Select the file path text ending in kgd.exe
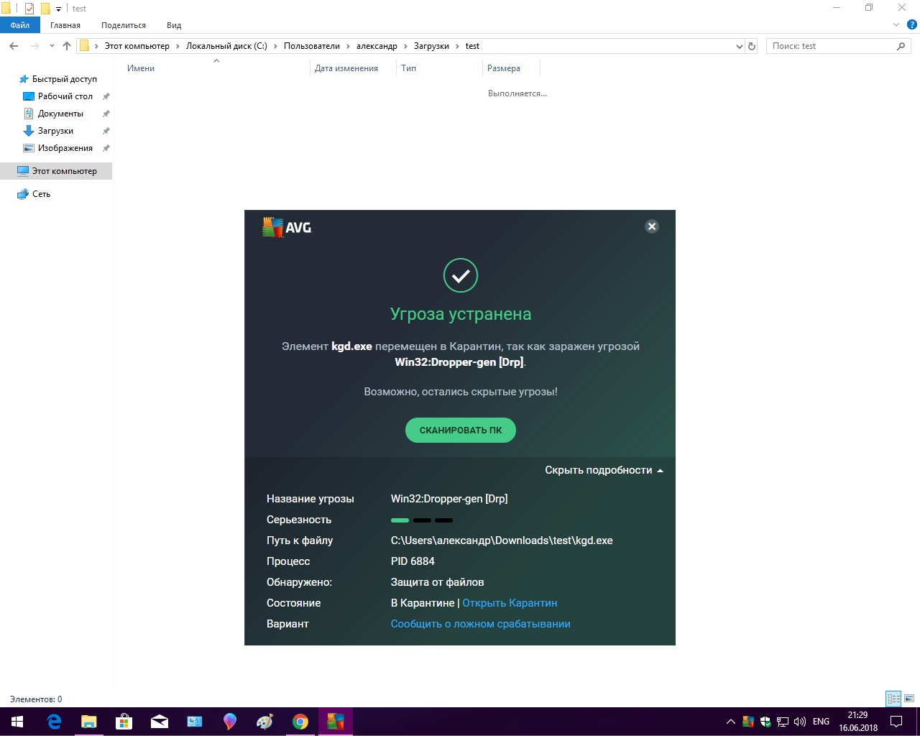The image size is (920, 736). 502,540
